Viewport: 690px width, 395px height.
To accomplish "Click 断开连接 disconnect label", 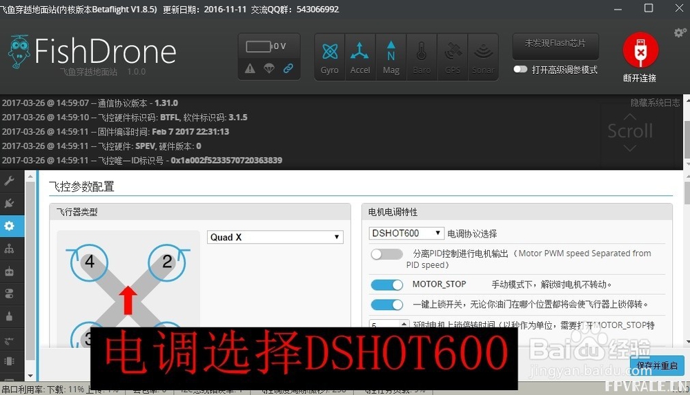I will pyautogui.click(x=640, y=79).
